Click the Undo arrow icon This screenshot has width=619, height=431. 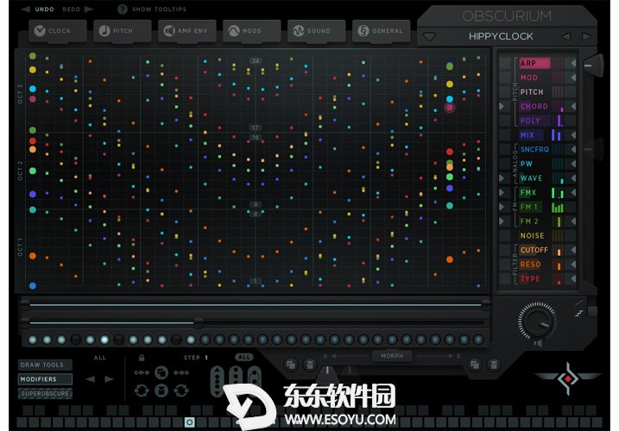pyautogui.click(x=25, y=9)
